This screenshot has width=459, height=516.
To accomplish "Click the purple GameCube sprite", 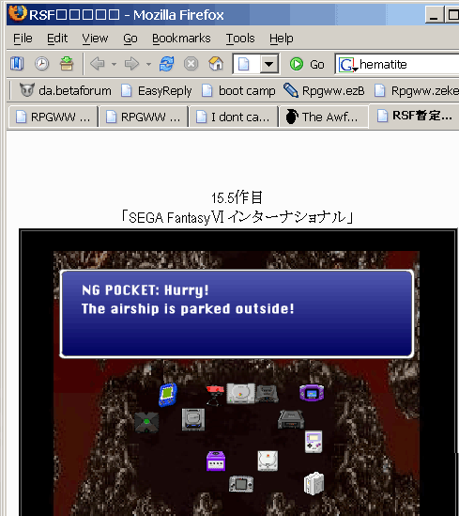I will pyautogui.click(x=216, y=461).
